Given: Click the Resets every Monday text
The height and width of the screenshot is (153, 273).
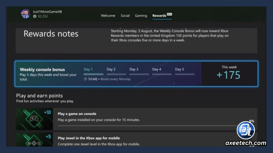Looking at the screenshot, I should click(x=115, y=79).
